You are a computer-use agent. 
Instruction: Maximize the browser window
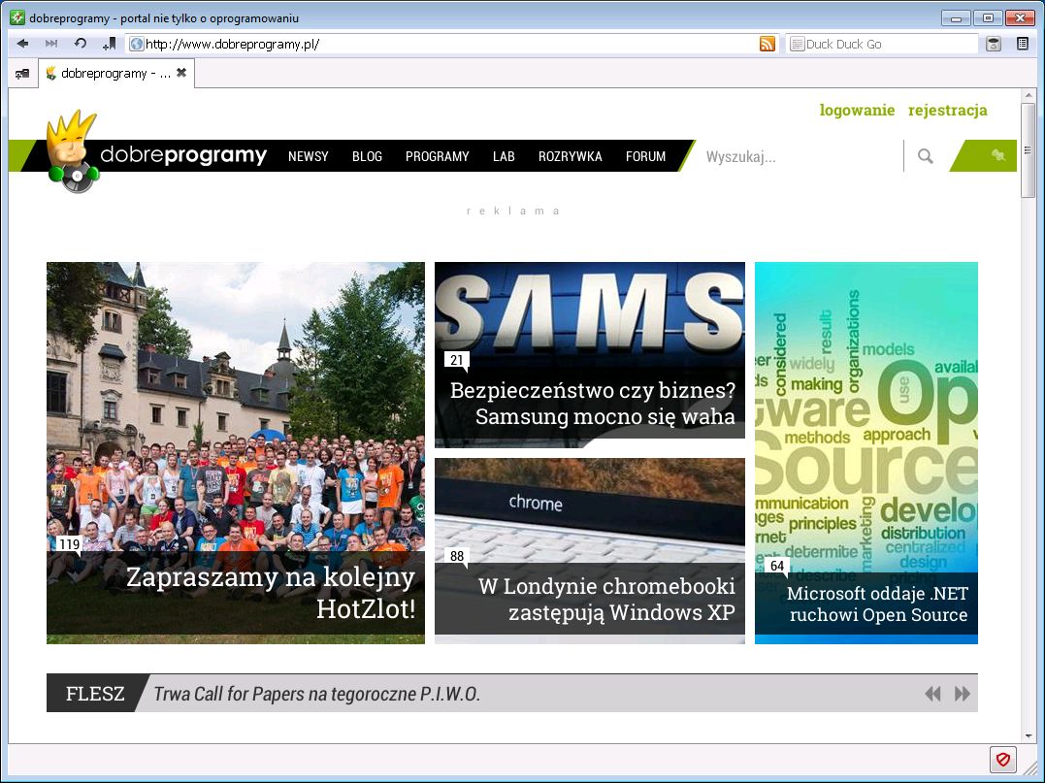coord(989,18)
